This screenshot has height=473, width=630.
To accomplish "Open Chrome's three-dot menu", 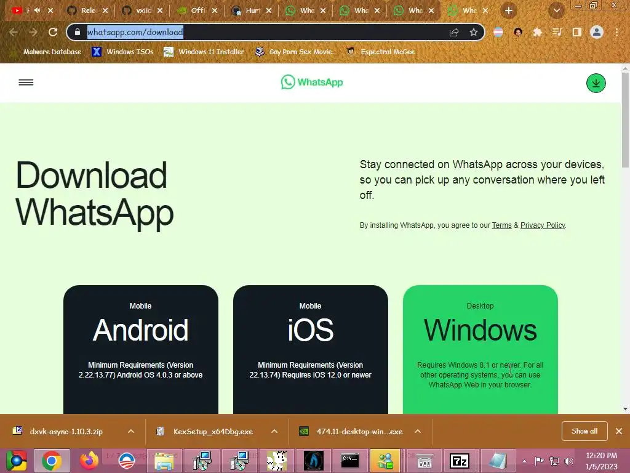I will click(616, 32).
